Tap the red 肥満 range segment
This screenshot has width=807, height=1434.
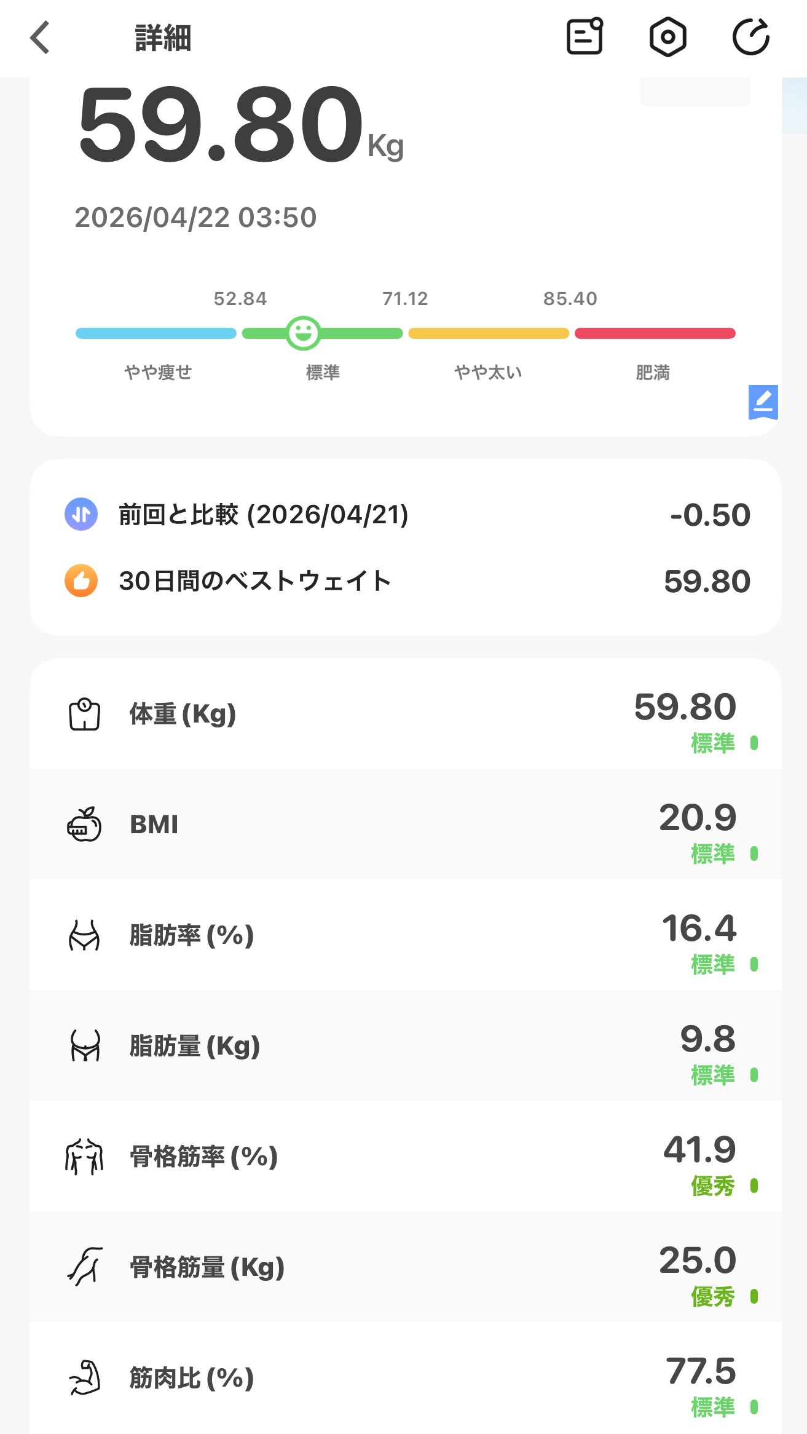point(655,333)
